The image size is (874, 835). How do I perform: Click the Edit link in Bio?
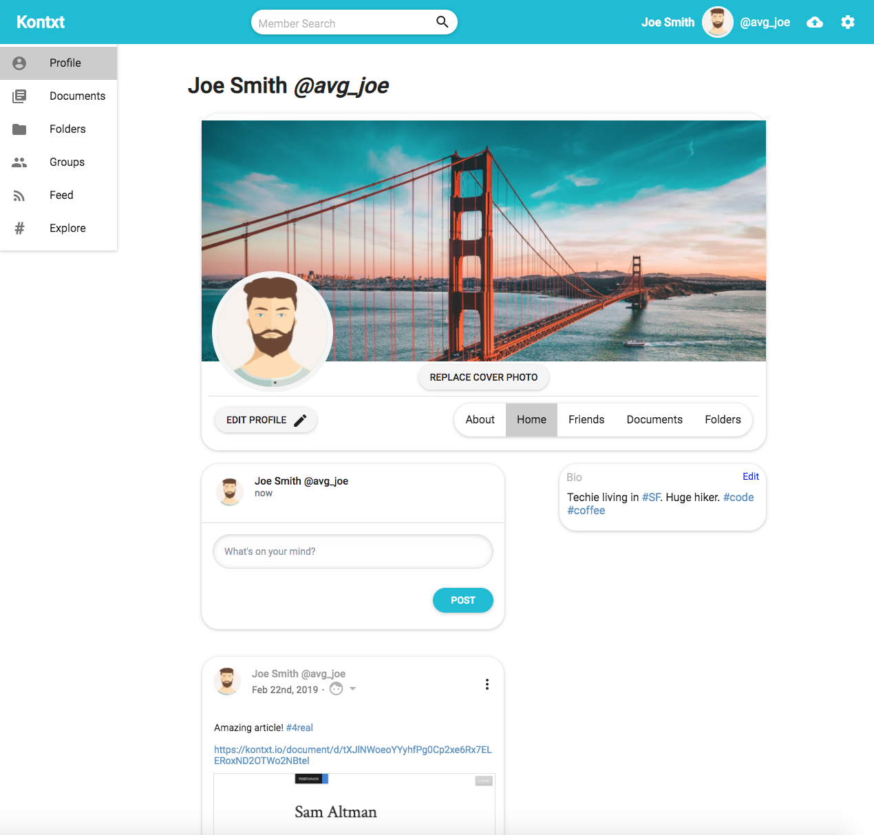coord(750,476)
